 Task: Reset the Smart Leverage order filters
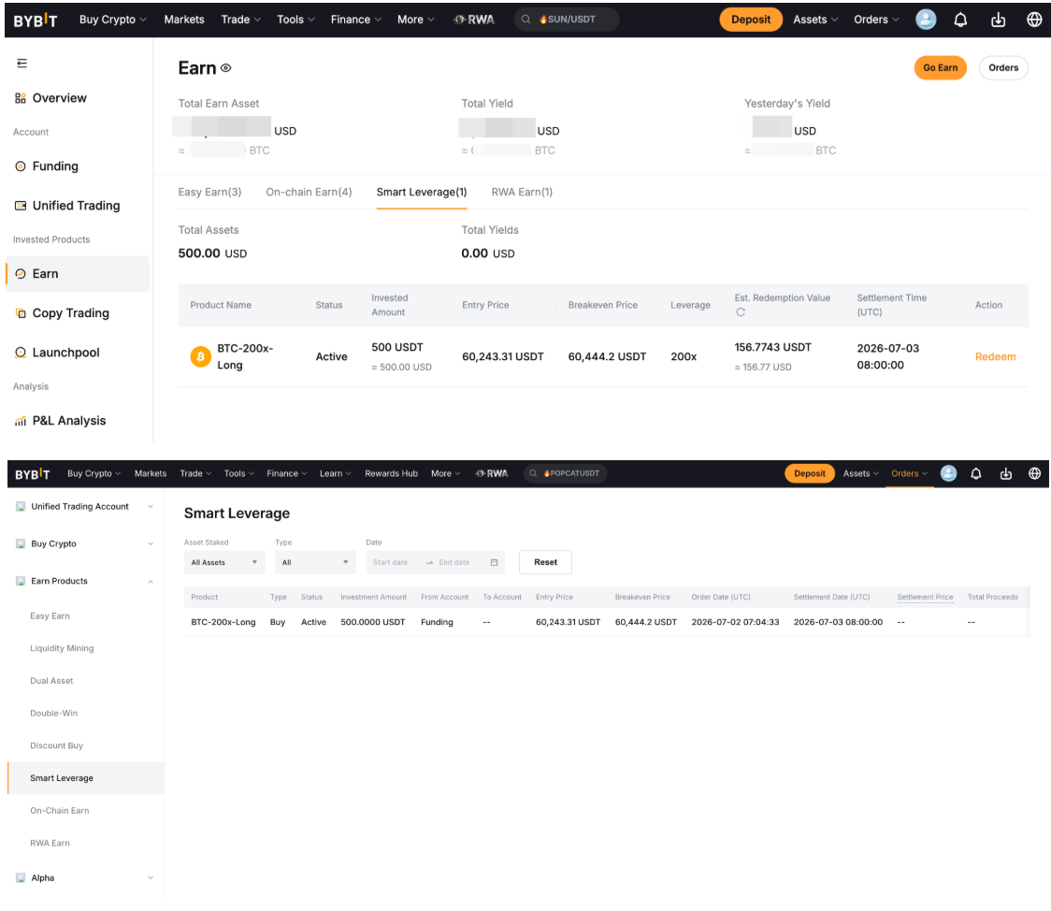pos(546,562)
